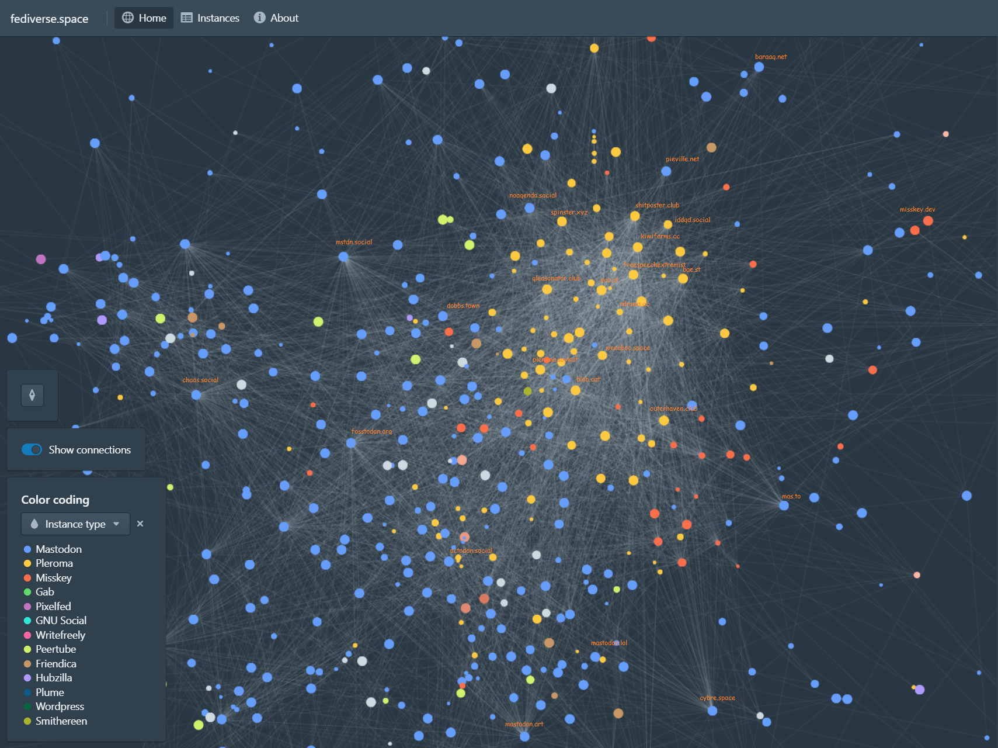Screen dimensions: 998x748
Task: Click the gleasonator.club node label
Action: pyautogui.click(x=557, y=278)
